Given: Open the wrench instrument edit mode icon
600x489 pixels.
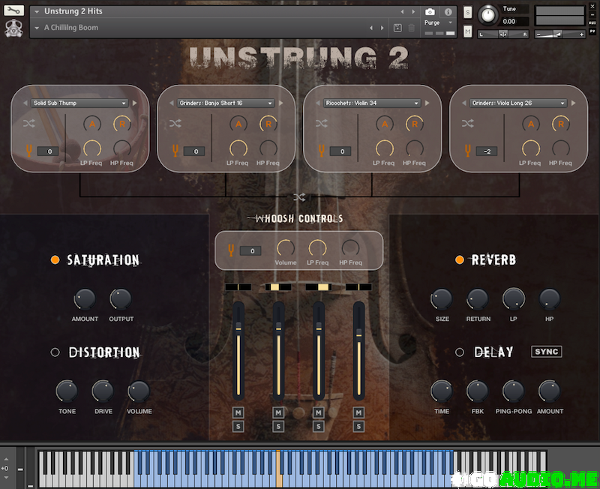Looking at the screenshot, I should coord(13,10).
